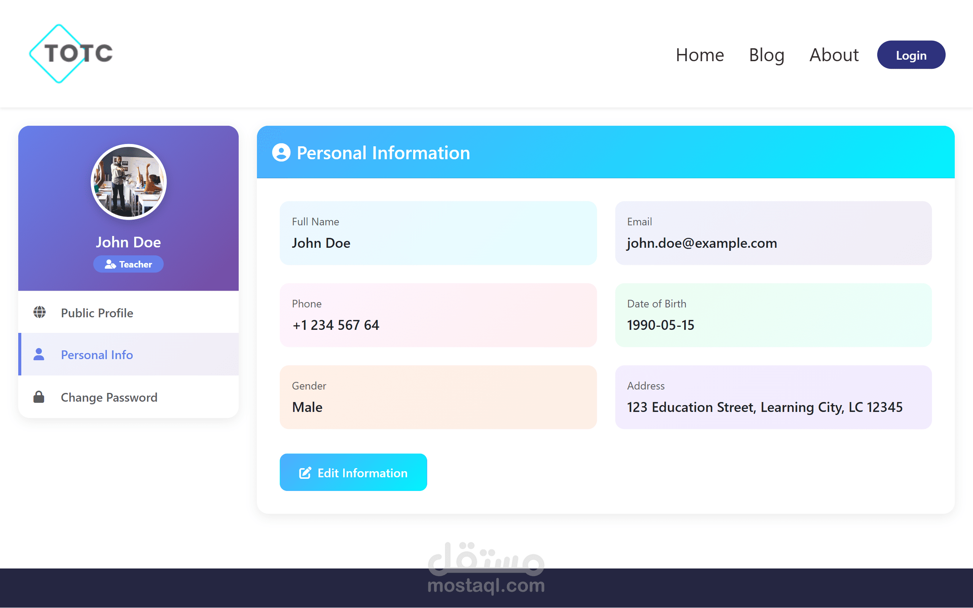973x608 pixels.
Task: Click the globe icon beside Public Profile
Action: coord(40,312)
